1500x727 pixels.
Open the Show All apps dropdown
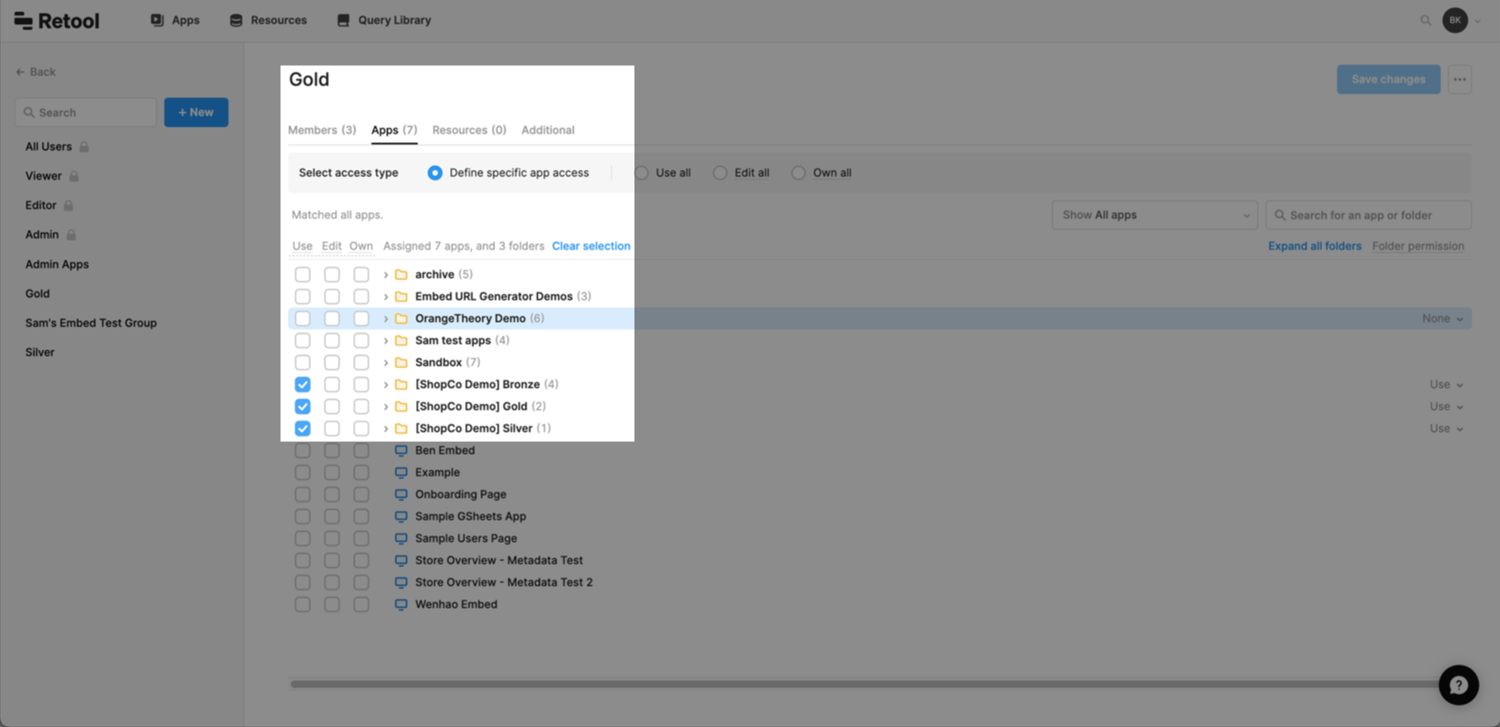coord(1154,215)
